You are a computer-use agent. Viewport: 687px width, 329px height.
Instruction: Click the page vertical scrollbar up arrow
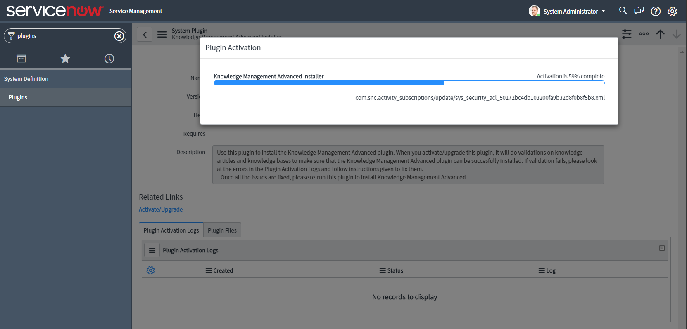[x=682, y=52]
